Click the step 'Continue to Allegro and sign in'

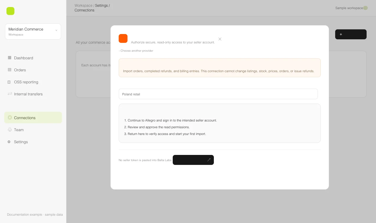[x=171, y=120]
